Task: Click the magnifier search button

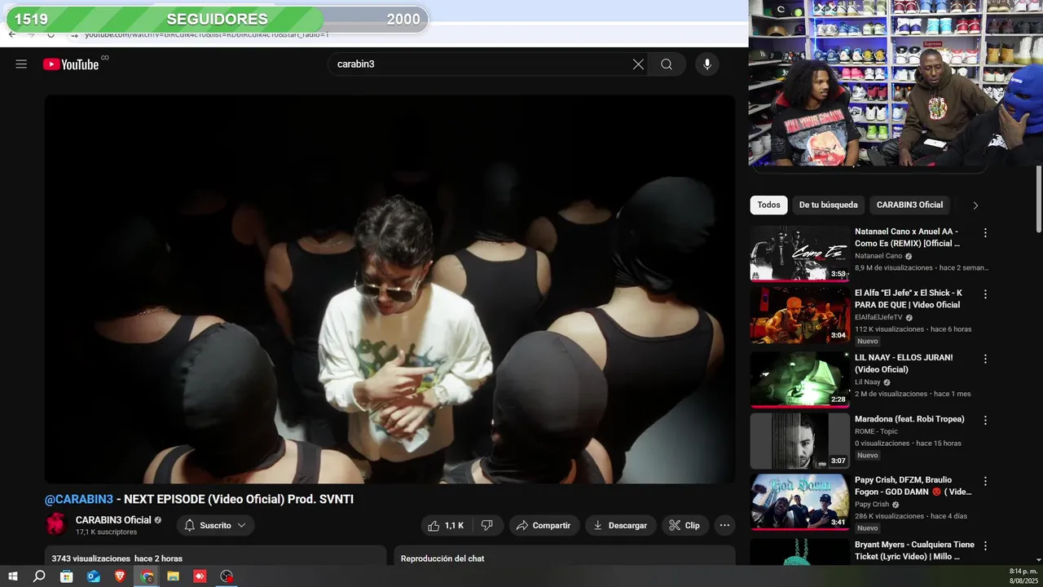Action: tap(667, 64)
